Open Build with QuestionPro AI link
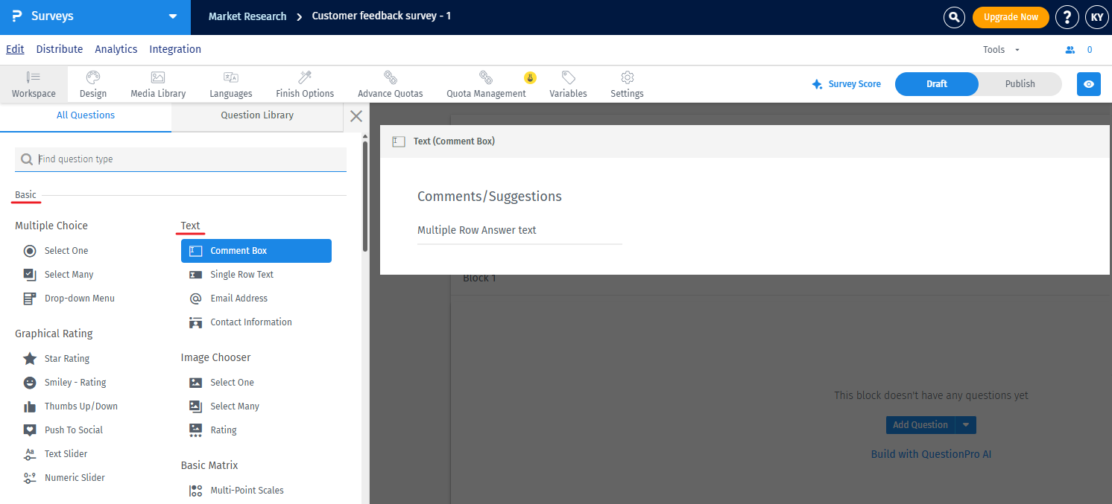 pos(931,454)
